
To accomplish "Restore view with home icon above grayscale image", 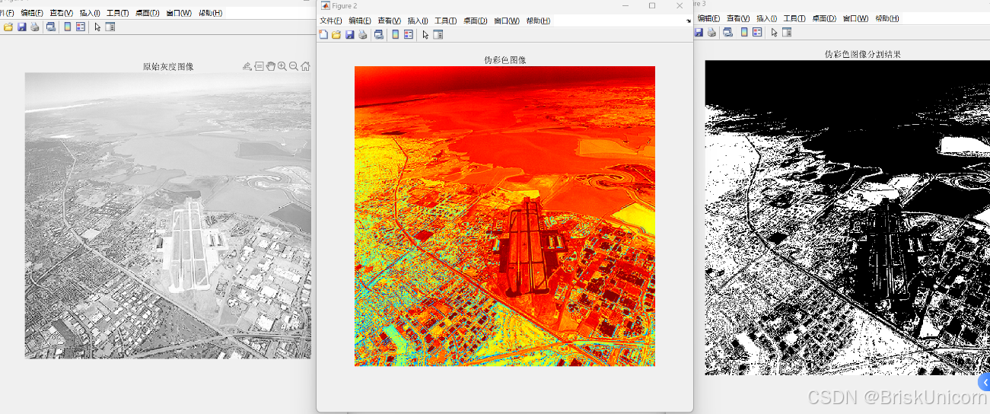I will pyautogui.click(x=305, y=66).
